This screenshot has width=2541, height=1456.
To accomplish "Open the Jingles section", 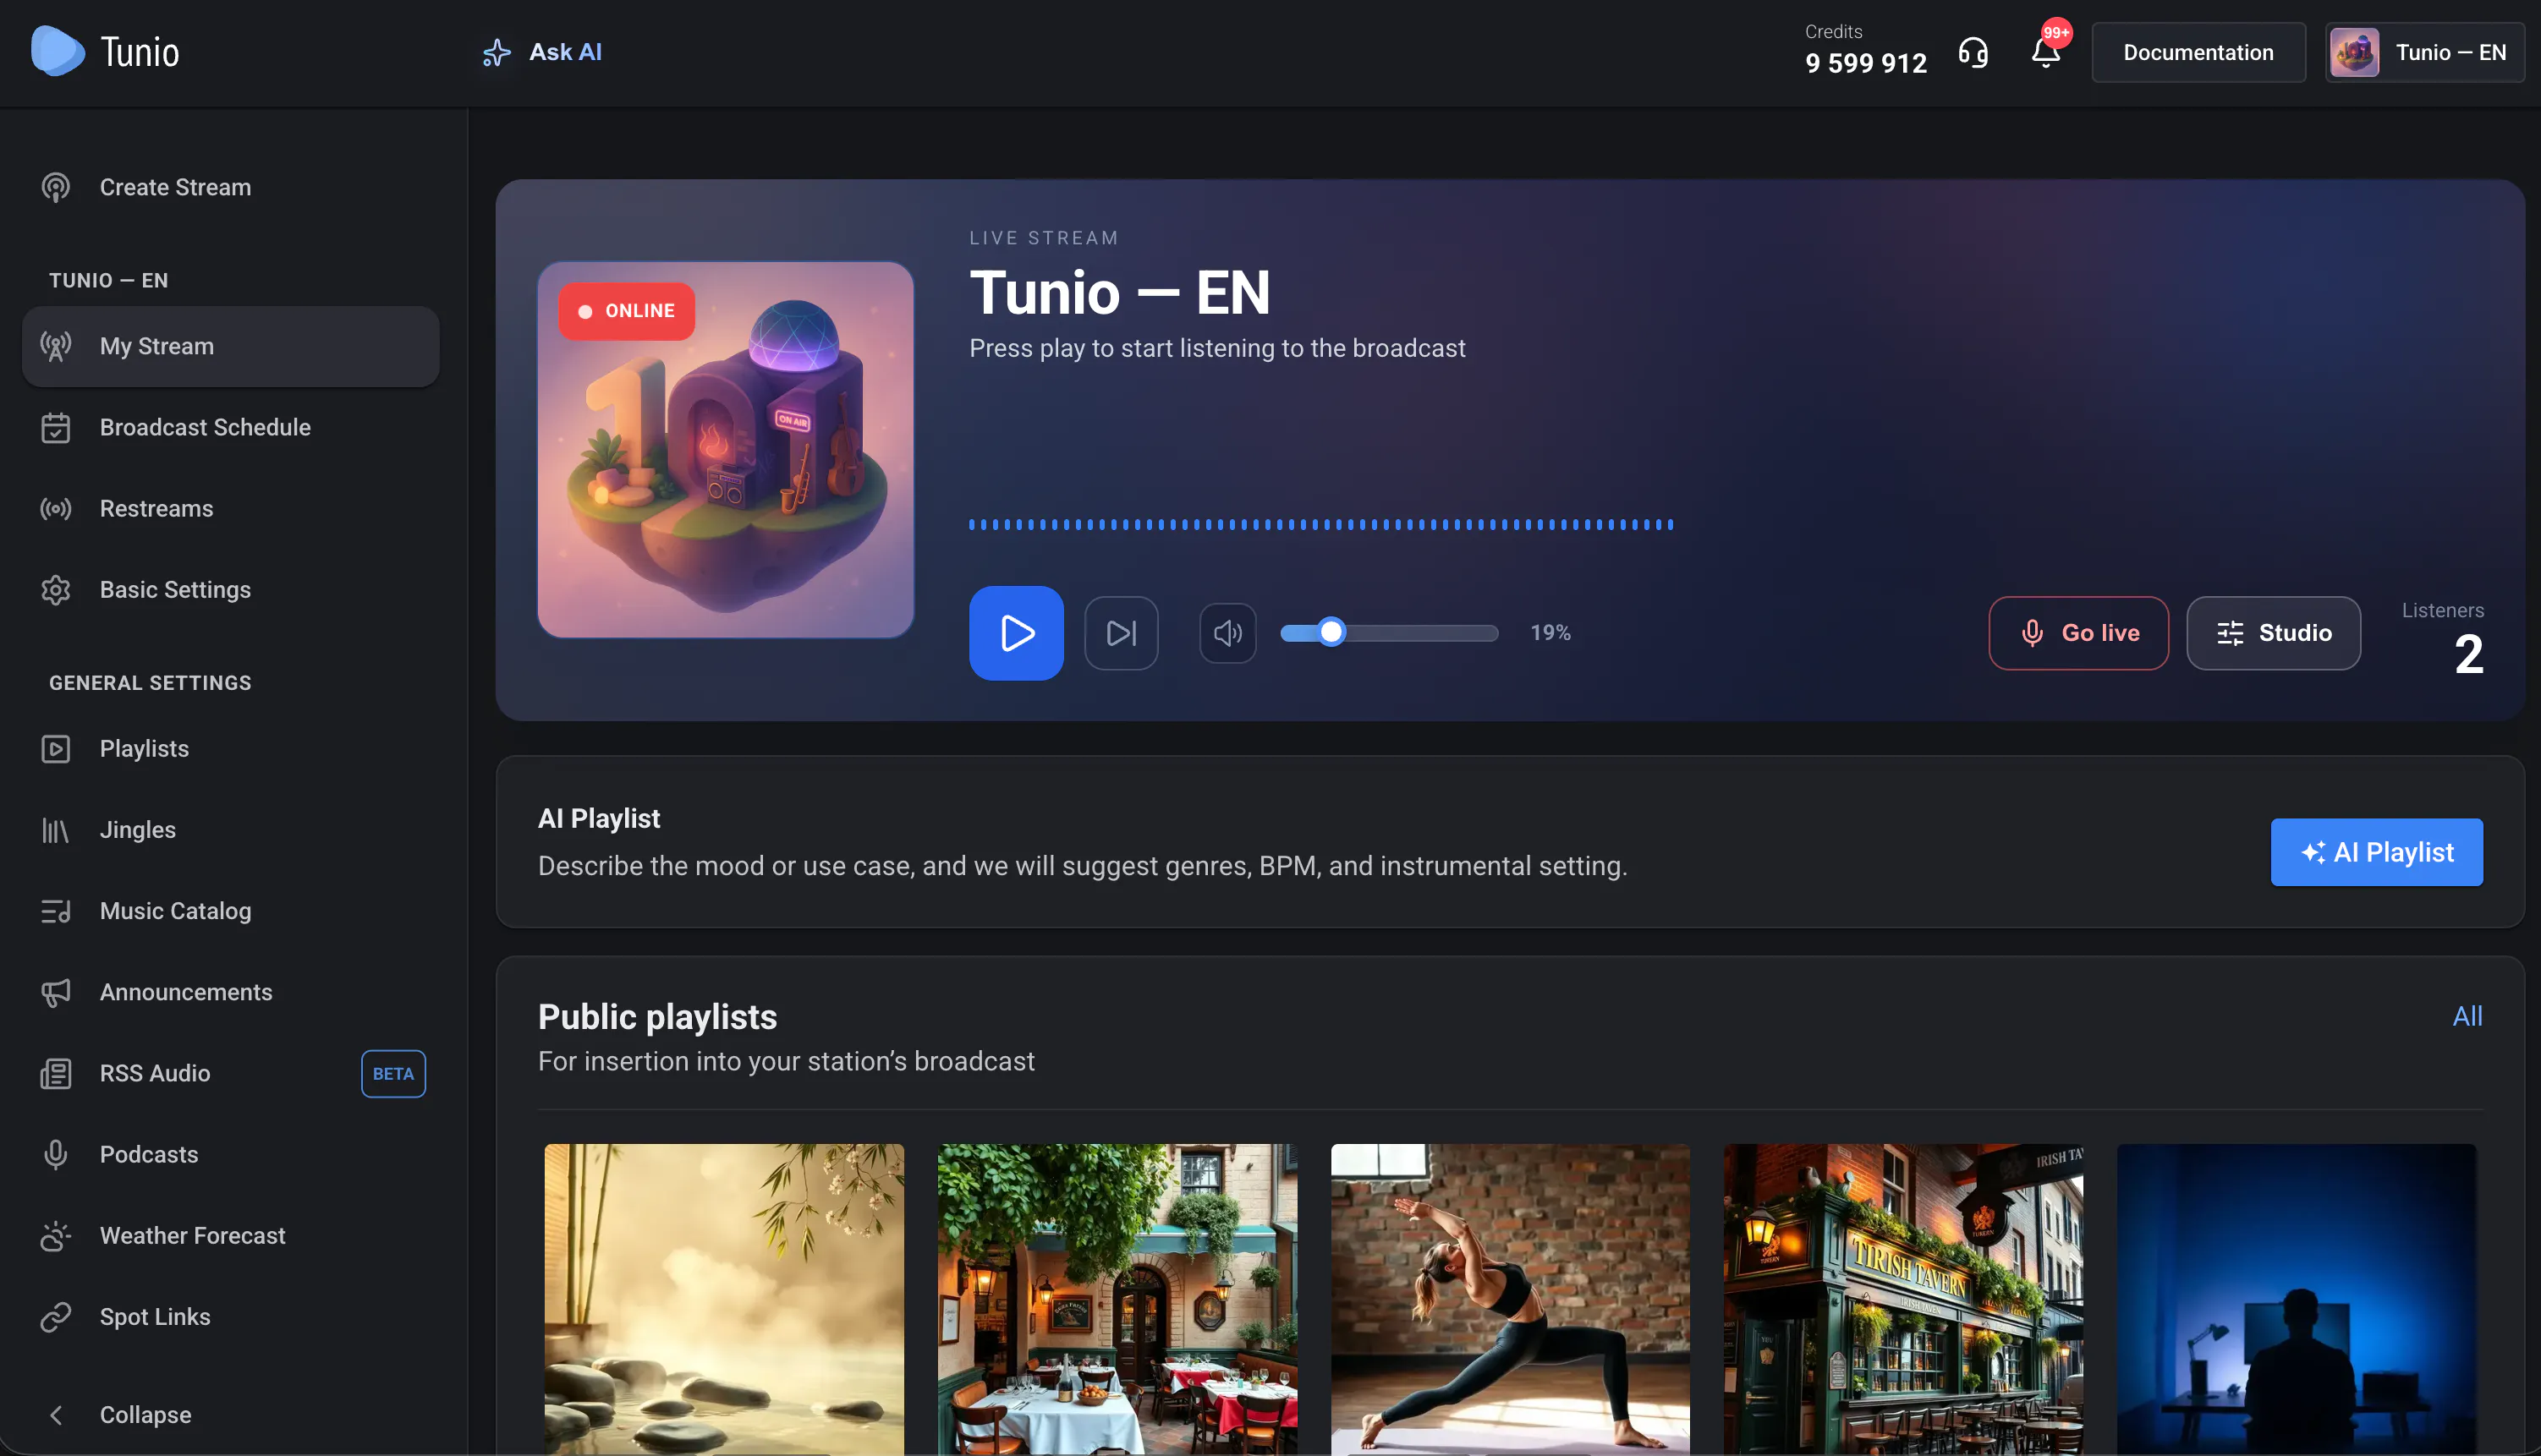I will tap(230, 829).
